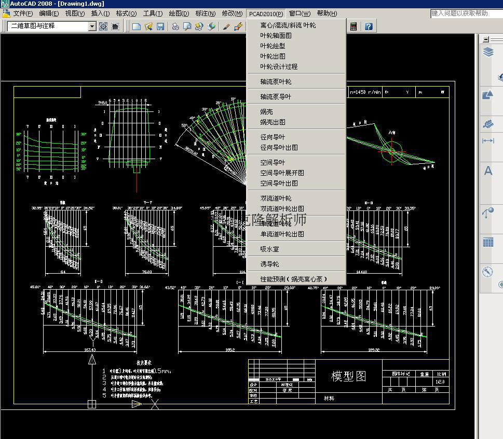Viewport: 503px width, 439px height.
Task: Click the table icon in right dashboard panel
Action: 488,241
